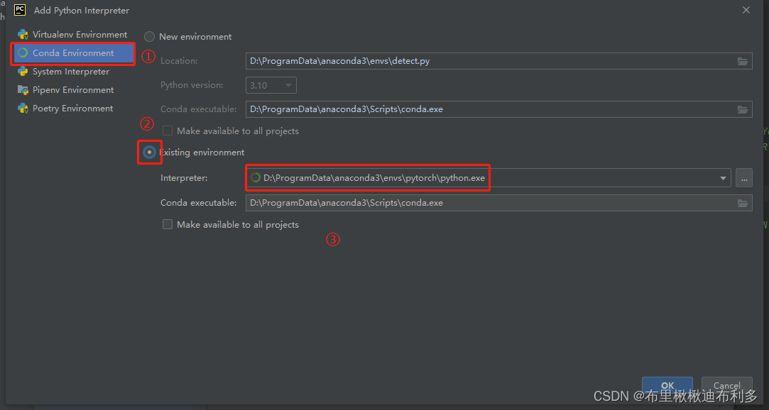
Task: Select the Virtualenv Environment option
Action: pos(75,34)
